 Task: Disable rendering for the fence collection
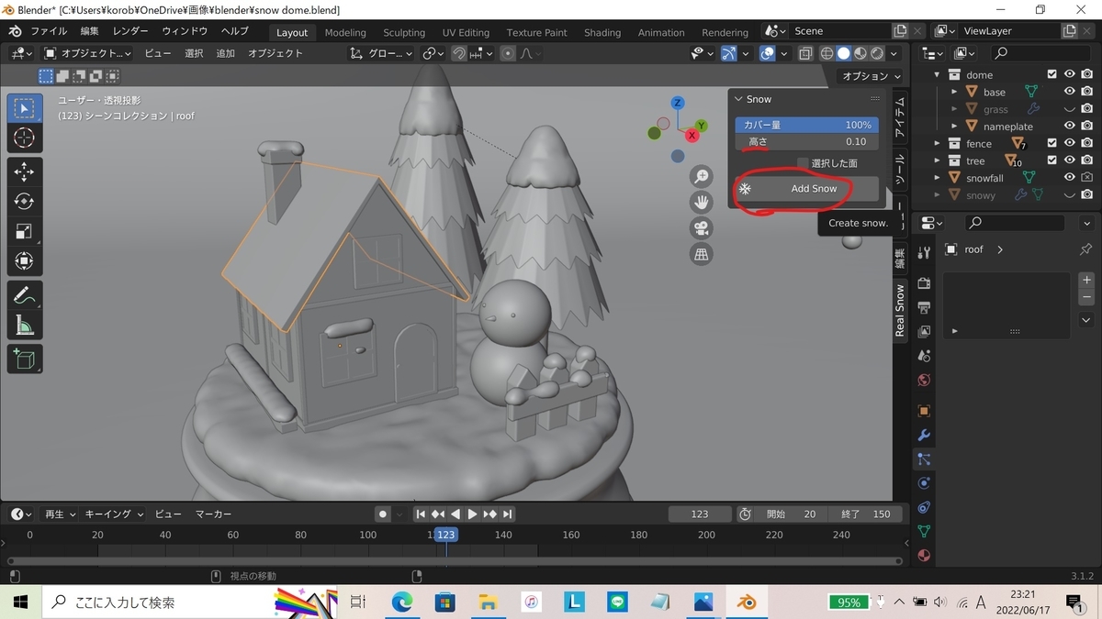point(1087,143)
